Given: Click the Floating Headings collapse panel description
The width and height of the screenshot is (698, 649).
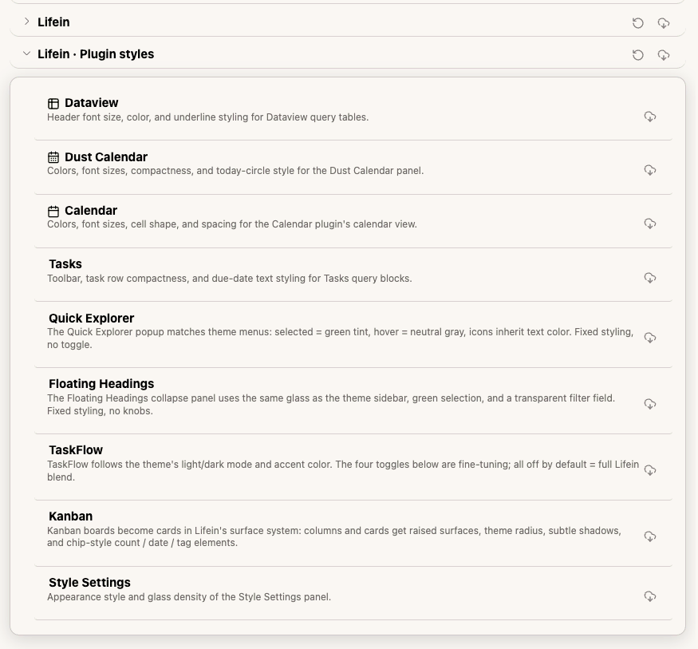Looking at the screenshot, I should point(331,405).
